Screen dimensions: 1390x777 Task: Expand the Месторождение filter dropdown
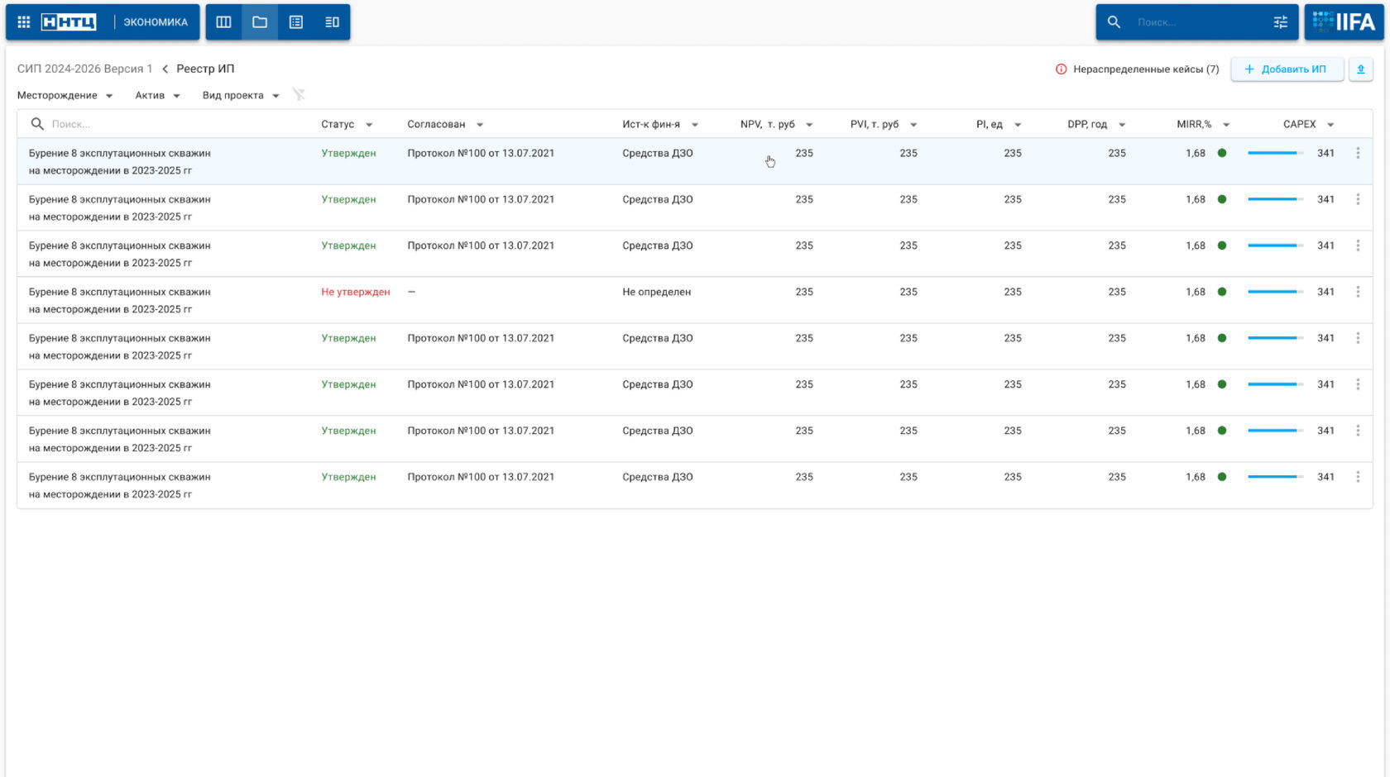pyautogui.click(x=65, y=95)
